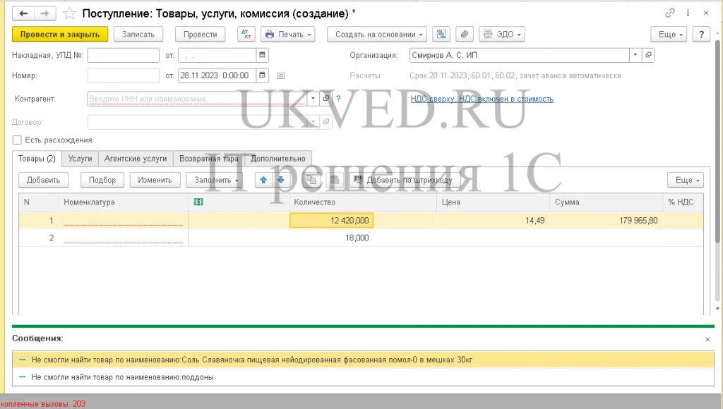
Task: Click the Изменить button
Action: tap(155, 180)
